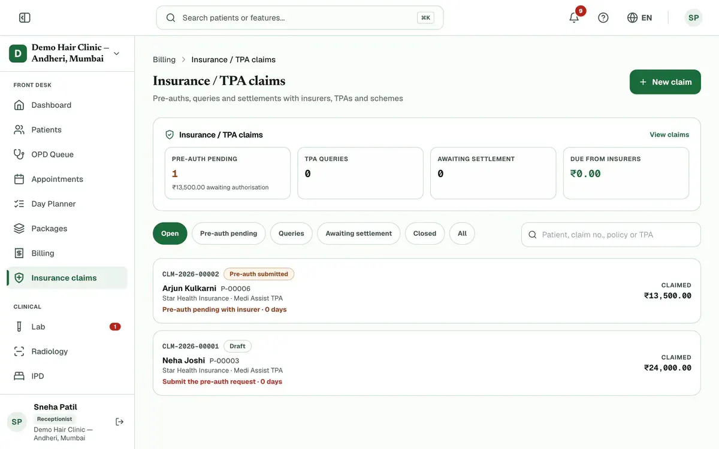
Task: Click the Lab test tube icon
Action: (x=19, y=327)
